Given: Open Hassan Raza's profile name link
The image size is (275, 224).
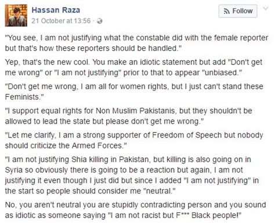Looking at the screenshot, I should pyautogui.click(x=56, y=10).
